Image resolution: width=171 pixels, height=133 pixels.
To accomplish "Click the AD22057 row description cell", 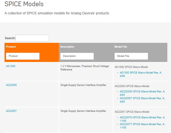I will 83,111.
